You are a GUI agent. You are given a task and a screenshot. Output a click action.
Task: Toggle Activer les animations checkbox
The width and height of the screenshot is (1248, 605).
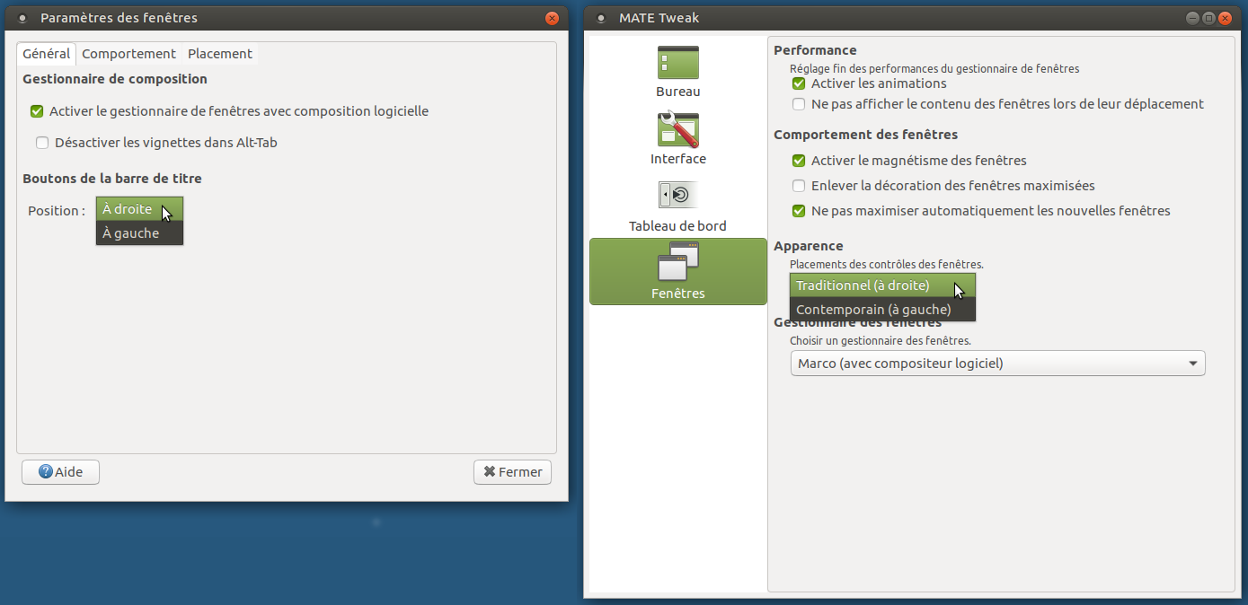tap(799, 83)
